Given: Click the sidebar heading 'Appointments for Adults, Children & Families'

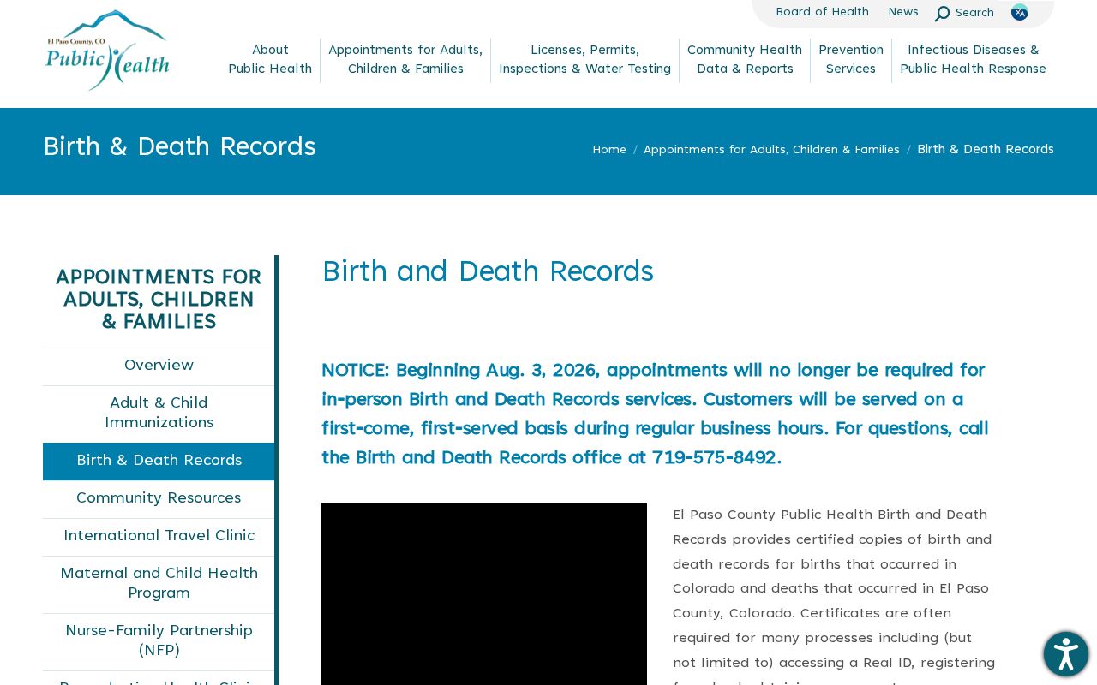Looking at the screenshot, I should (159, 300).
